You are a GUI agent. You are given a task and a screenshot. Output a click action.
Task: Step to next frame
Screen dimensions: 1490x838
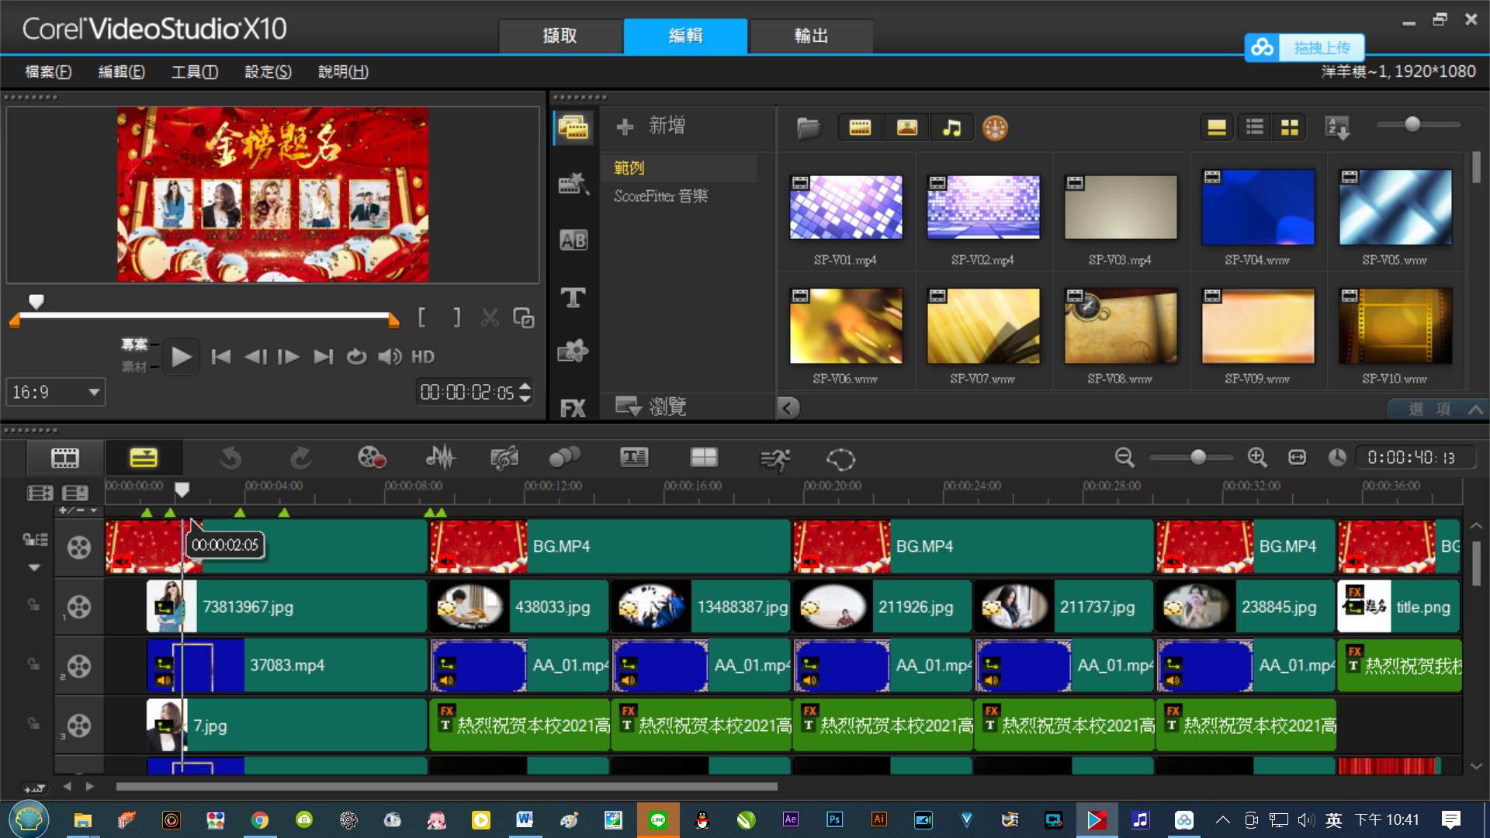pyautogui.click(x=289, y=357)
